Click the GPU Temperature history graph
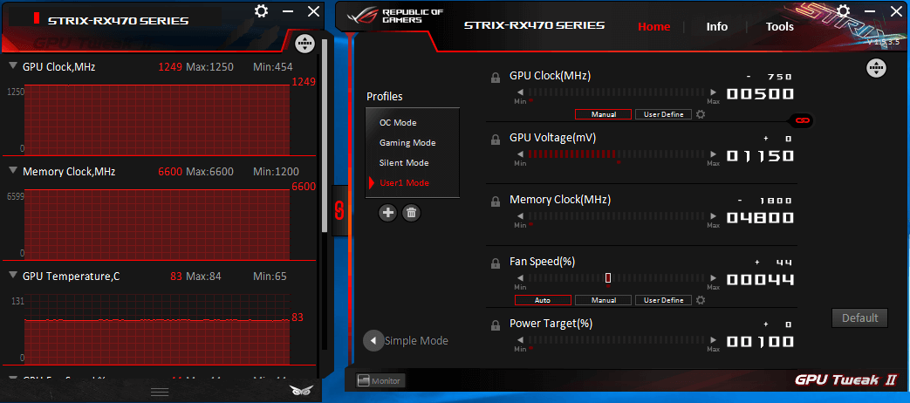The width and height of the screenshot is (910, 403). click(x=157, y=328)
